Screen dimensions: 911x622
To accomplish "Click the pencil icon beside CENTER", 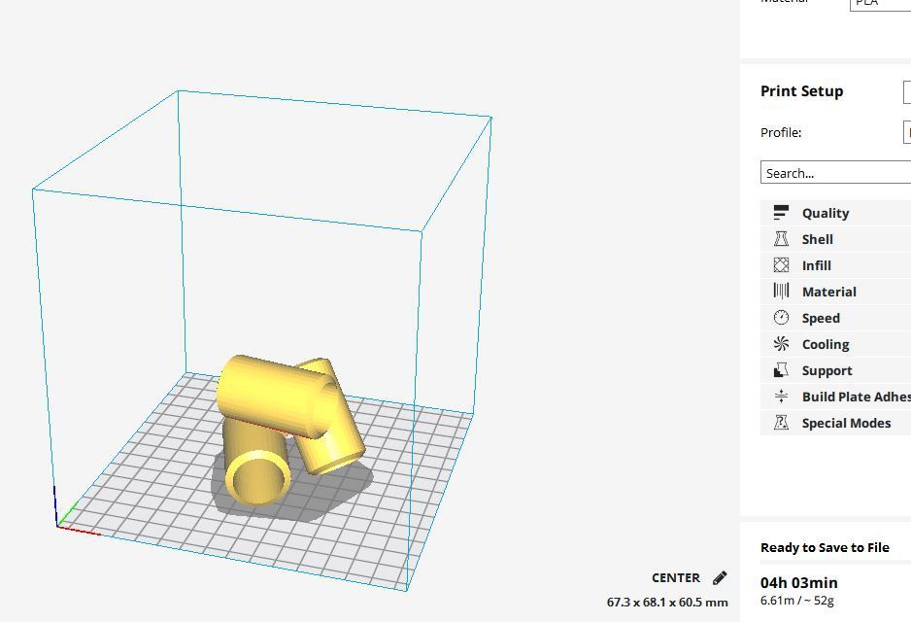I will tap(720, 578).
